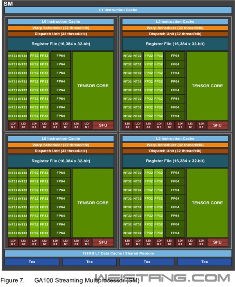Select the rightmost Tex block
235x287 pixels.
(x=204, y=262)
